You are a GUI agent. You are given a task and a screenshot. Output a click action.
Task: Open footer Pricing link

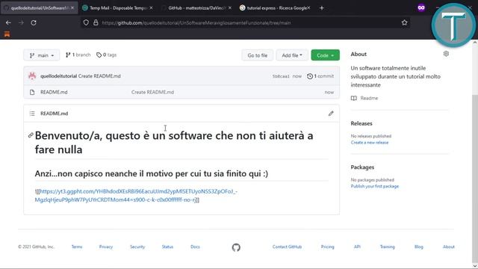point(327,247)
